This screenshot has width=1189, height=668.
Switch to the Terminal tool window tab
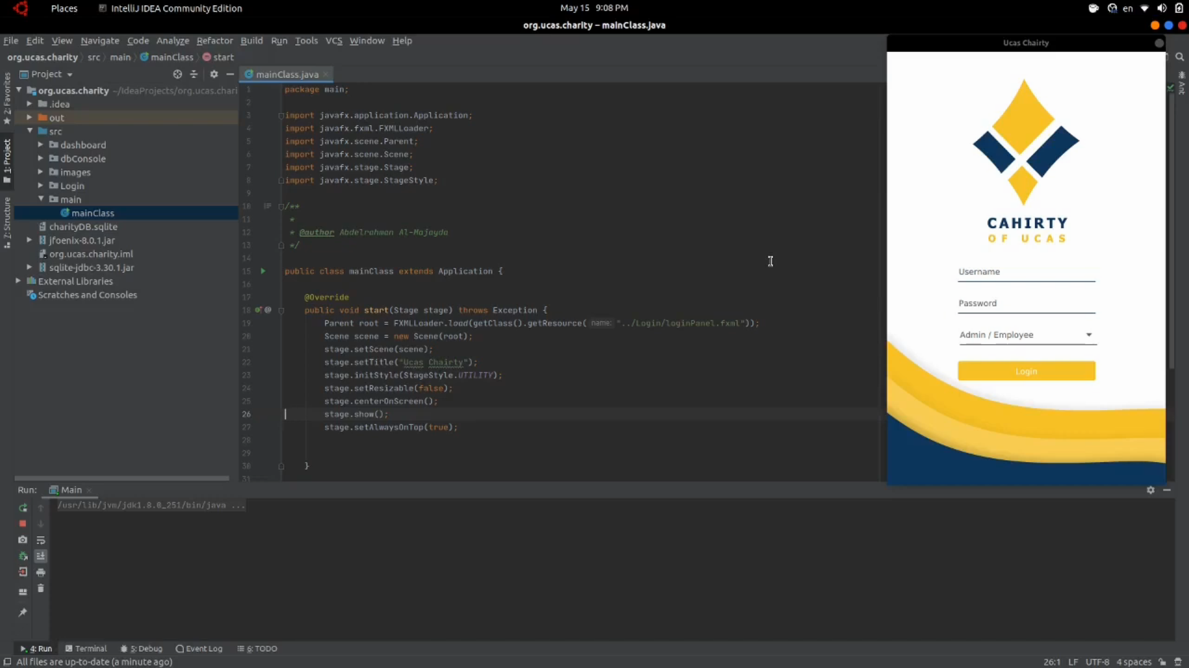click(86, 648)
